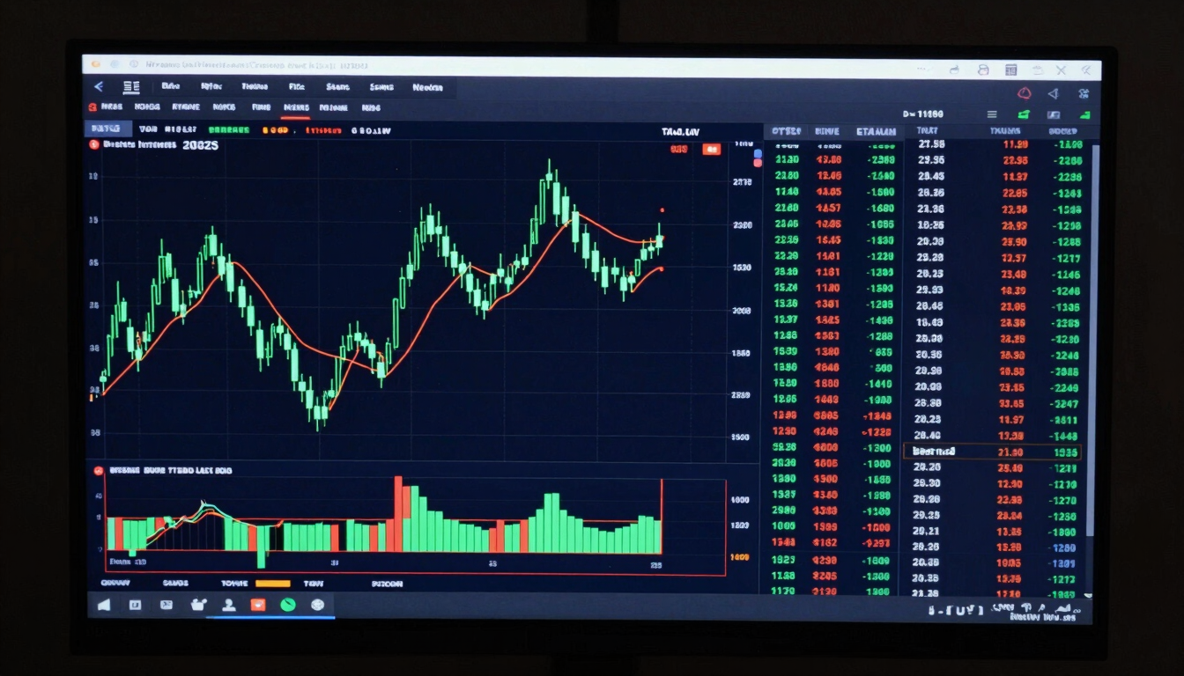The width and height of the screenshot is (1184, 676).
Task: Click the X icon in browser title bar
Action: pyautogui.click(x=1061, y=70)
